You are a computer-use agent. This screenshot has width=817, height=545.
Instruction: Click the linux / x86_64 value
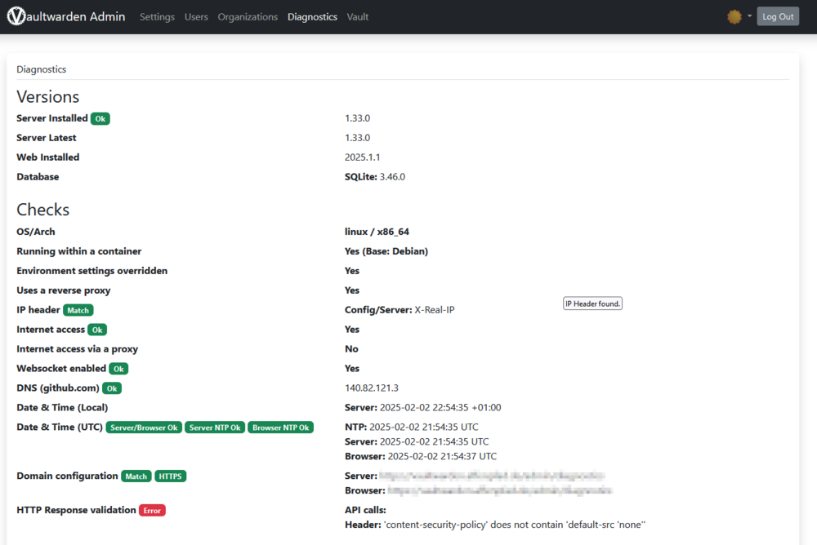(x=377, y=232)
